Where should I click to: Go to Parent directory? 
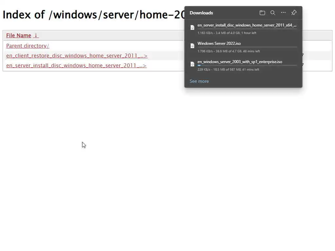tap(27, 46)
